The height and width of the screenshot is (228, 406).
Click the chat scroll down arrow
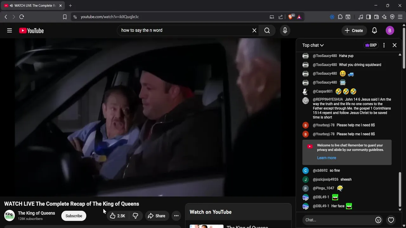click(400, 210)
